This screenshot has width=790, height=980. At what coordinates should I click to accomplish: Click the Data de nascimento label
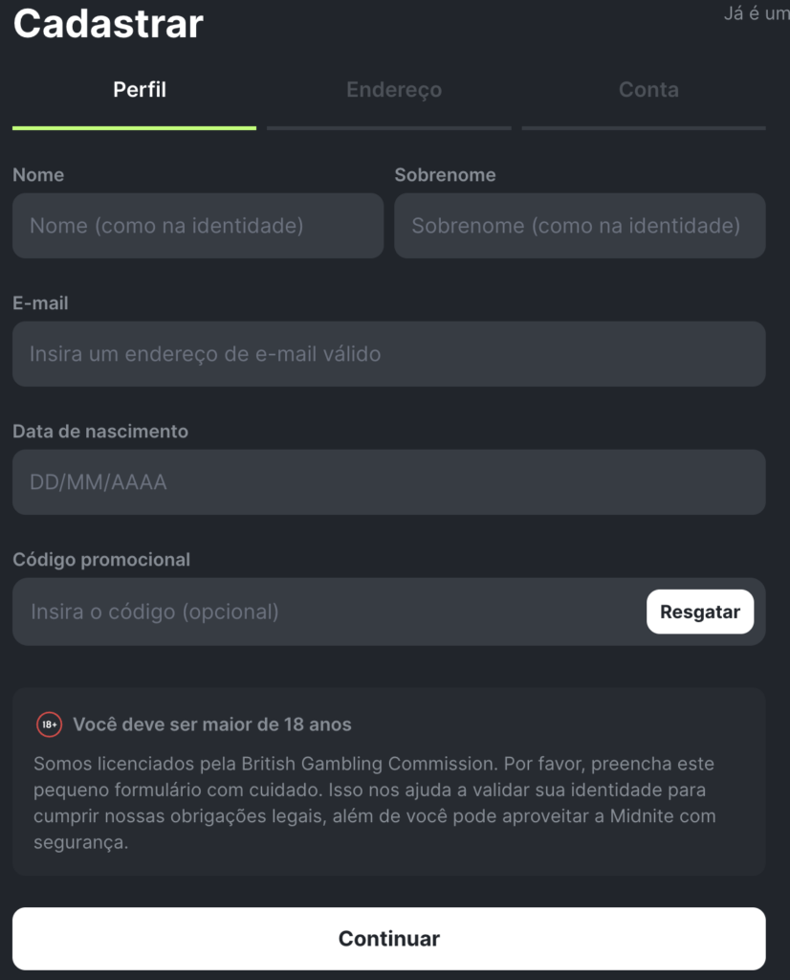coord(100,432)
